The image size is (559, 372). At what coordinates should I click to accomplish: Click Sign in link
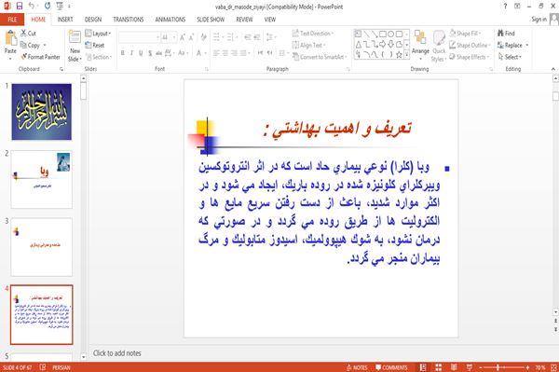539,20
